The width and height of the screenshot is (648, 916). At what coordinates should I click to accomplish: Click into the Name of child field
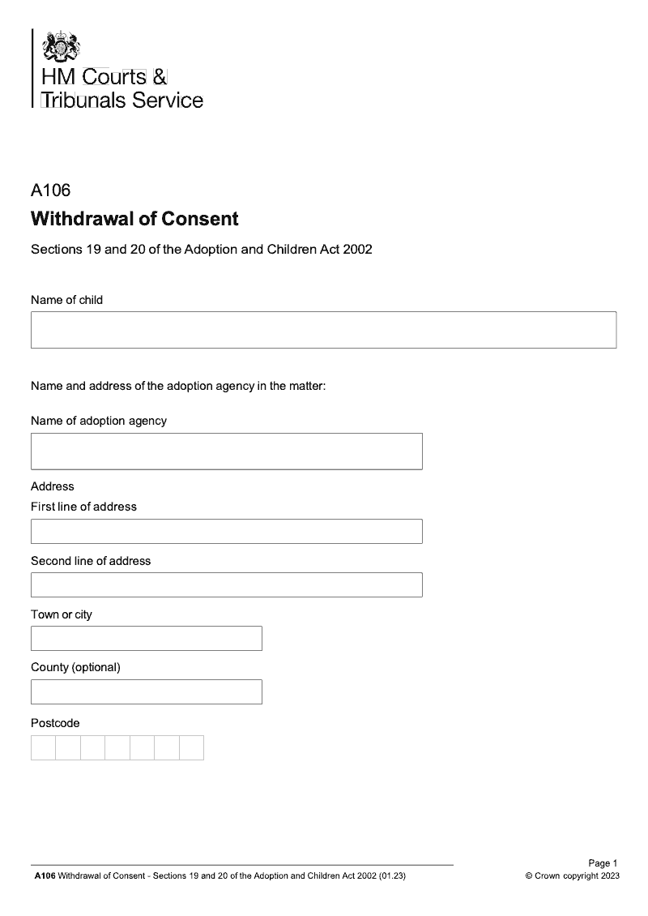[323, 330]
